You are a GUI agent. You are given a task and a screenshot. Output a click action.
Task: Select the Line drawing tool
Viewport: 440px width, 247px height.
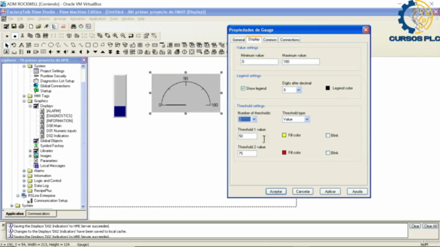coord(66,45)
